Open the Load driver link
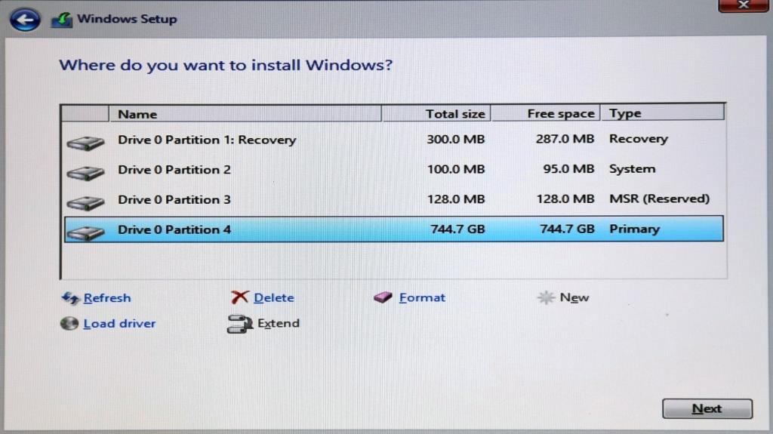Screen dimensions: 773x434 click(119, 324)
